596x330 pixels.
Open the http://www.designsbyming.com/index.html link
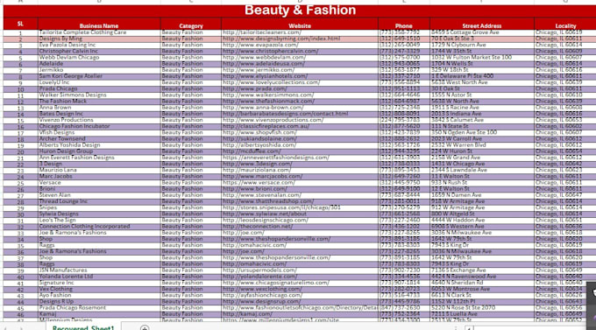281,39
